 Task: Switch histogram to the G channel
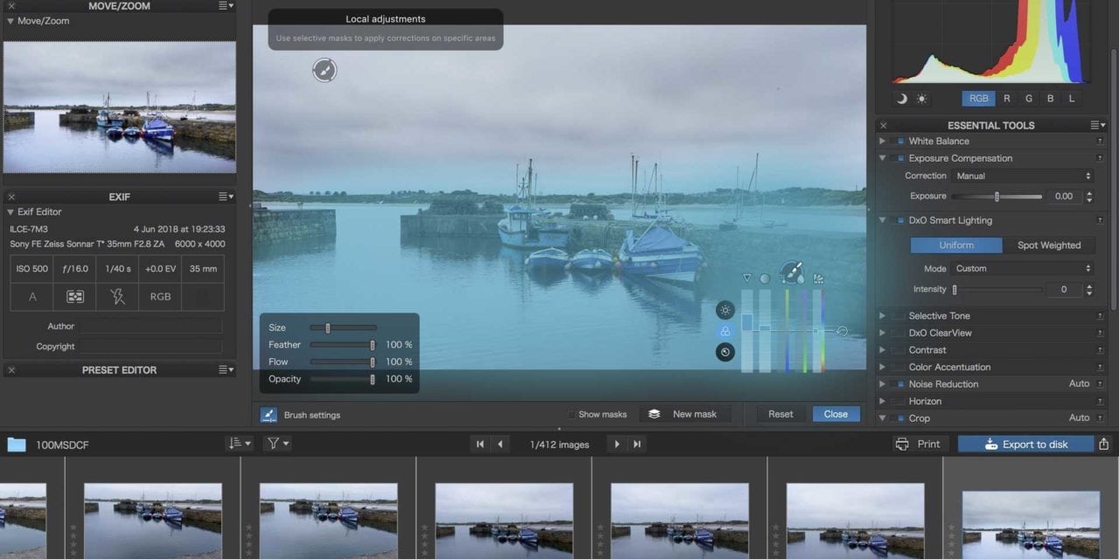pyautogui.click(x=1029, y=99)
